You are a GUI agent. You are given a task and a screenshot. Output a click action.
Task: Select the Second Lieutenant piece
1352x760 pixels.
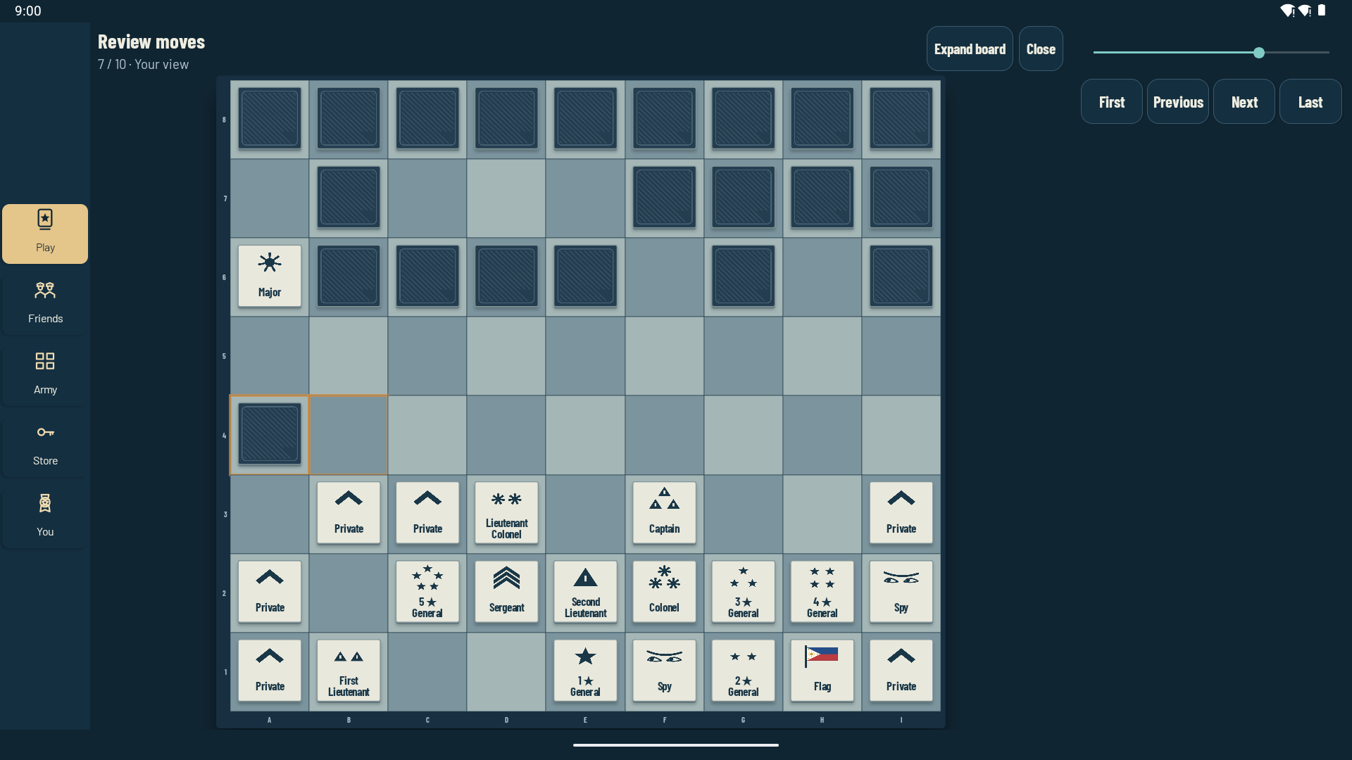pyautogui.click(x=585, y=592)
